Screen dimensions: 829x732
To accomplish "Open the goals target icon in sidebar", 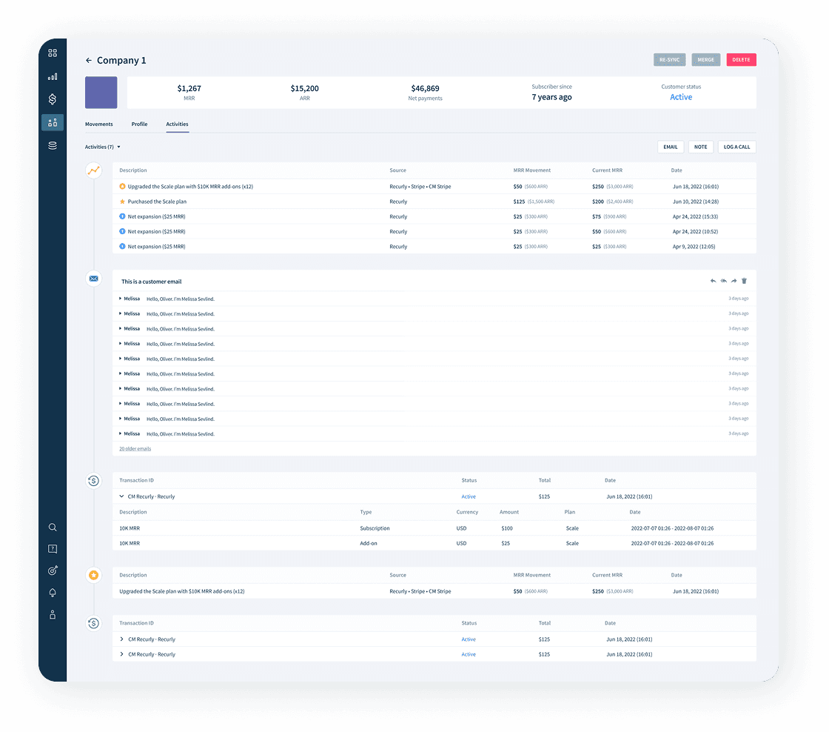I will [53, 570].
